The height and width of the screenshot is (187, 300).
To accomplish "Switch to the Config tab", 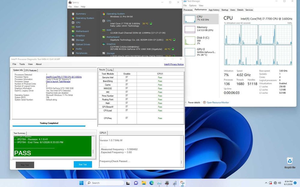I will coord(110,70).
